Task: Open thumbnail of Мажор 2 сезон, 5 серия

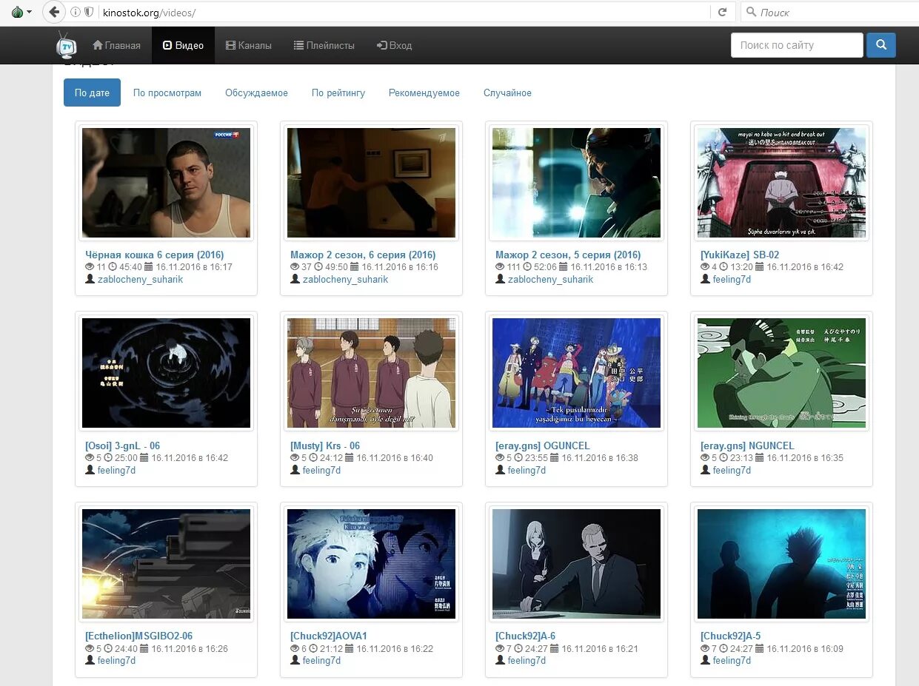Action: 576,183
